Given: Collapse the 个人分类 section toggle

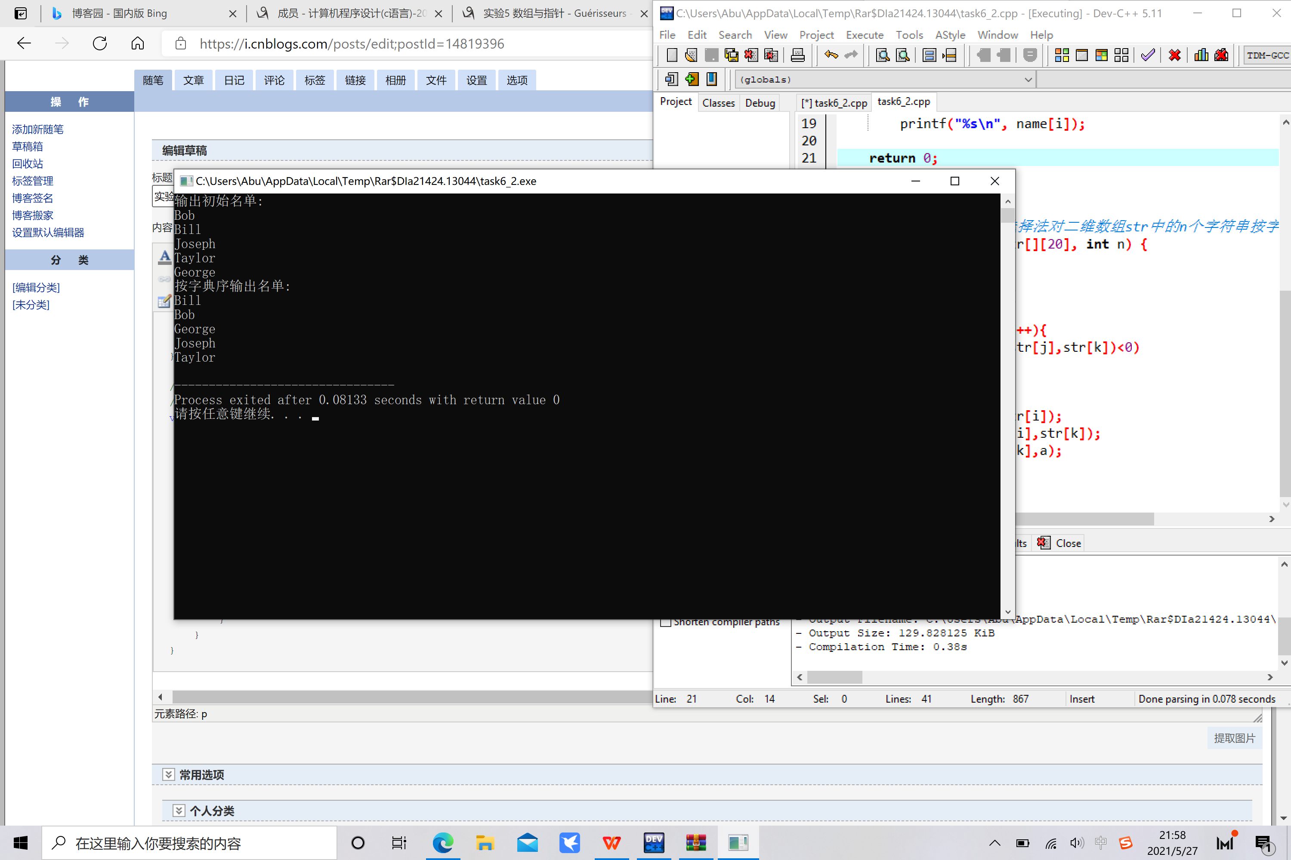Looking at the screenshot, I should point(179,811).
